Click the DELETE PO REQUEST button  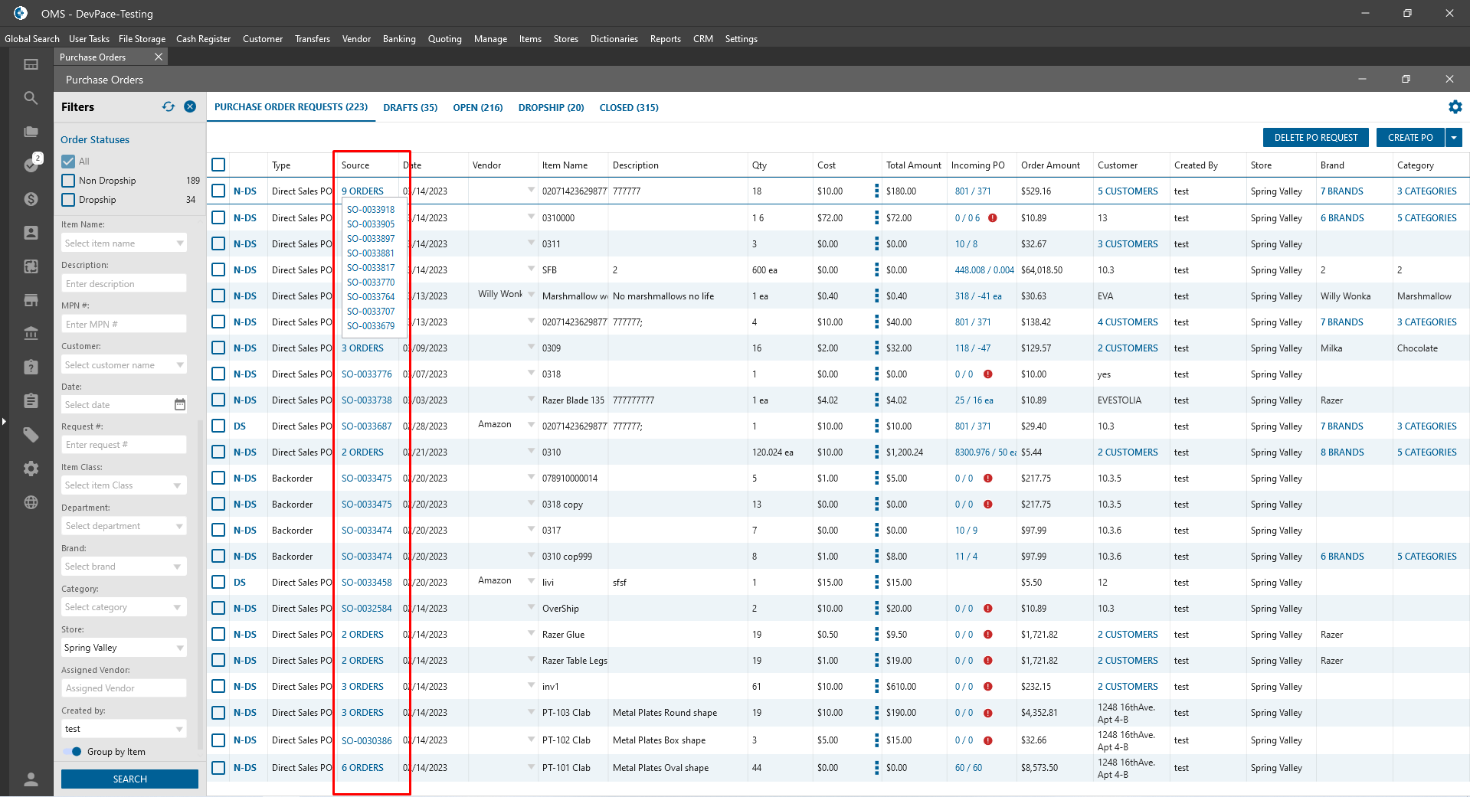coord(1315,138)
